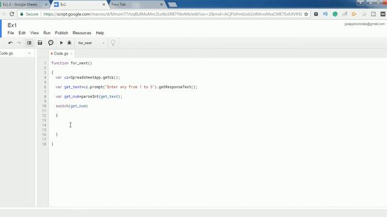Click the SpreadsheetApp.getUi() code line
This screenshot has height=217, width=387.
click(88, 78)
